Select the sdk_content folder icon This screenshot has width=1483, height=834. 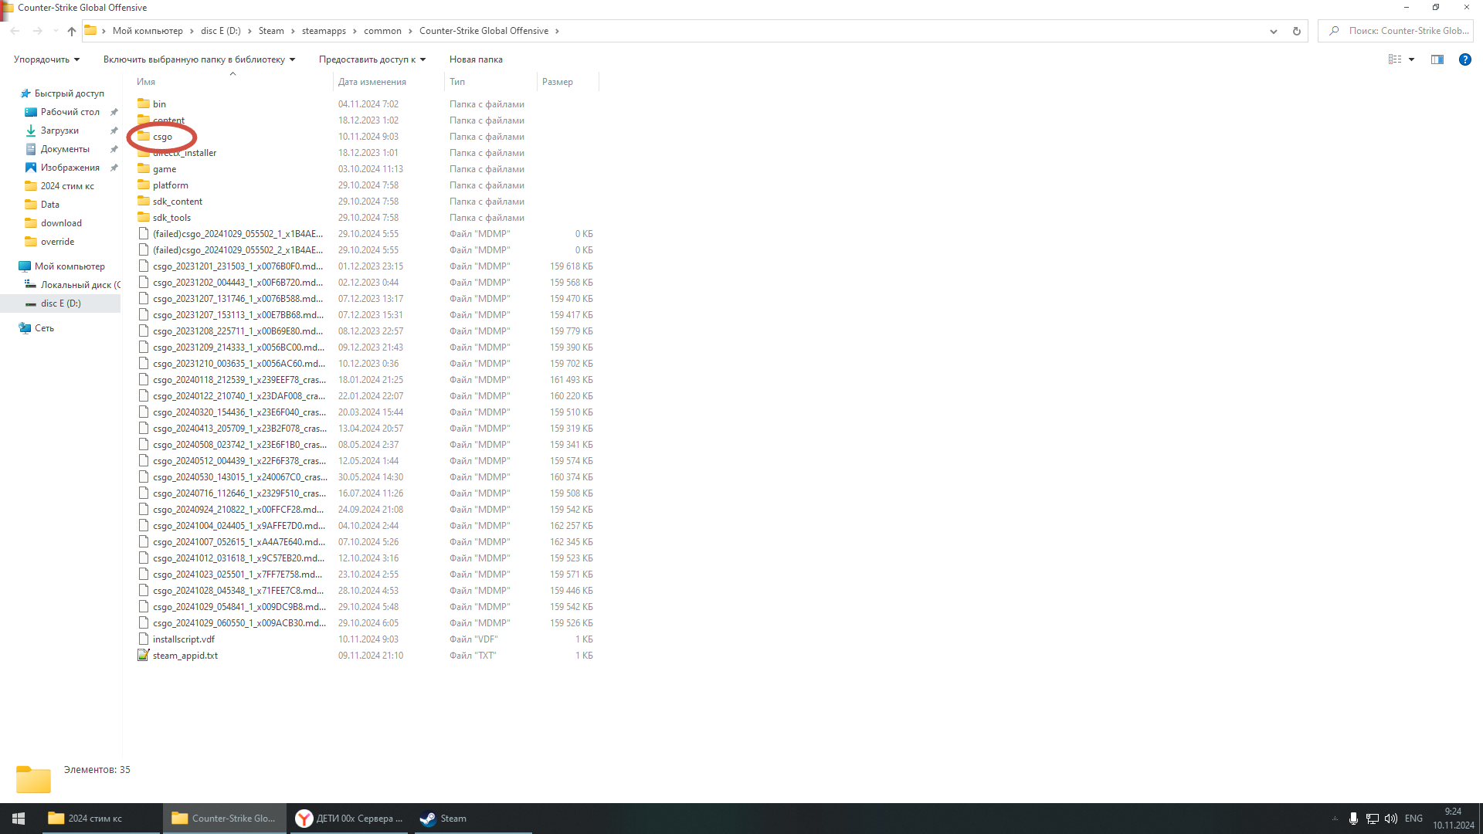coord(144,201)
